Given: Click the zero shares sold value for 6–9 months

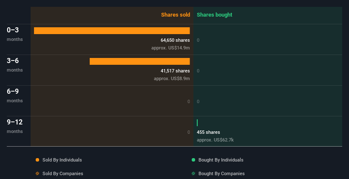Looking at the screenshot, I should 188,101.
